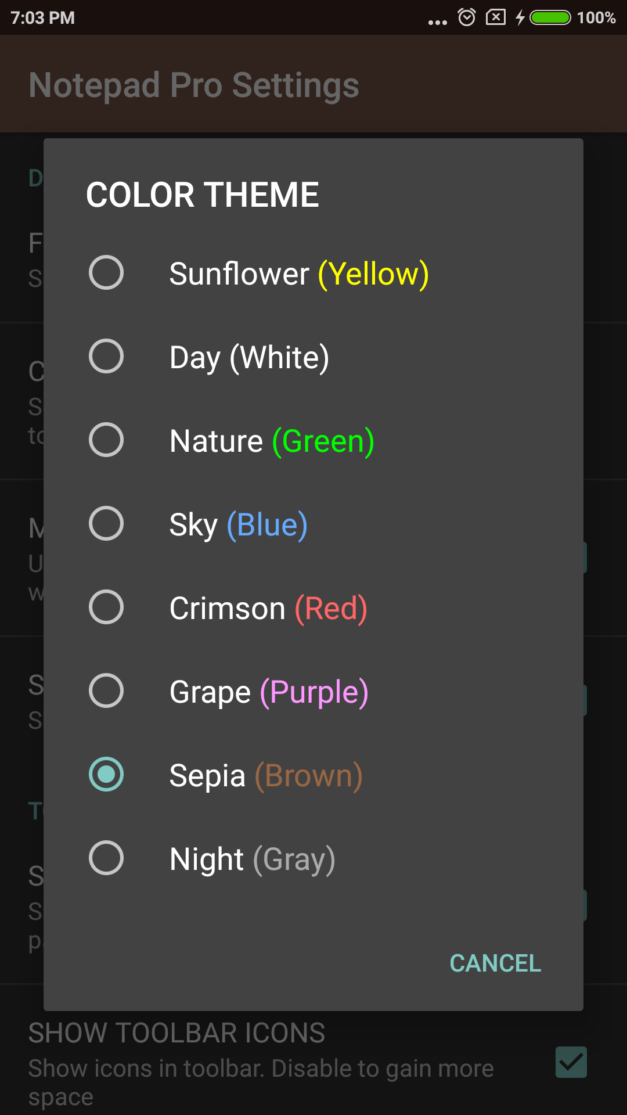Toggle the Show Toolbar Icons checkbox
The image size is (627, 1115).
pos(571,1062)
